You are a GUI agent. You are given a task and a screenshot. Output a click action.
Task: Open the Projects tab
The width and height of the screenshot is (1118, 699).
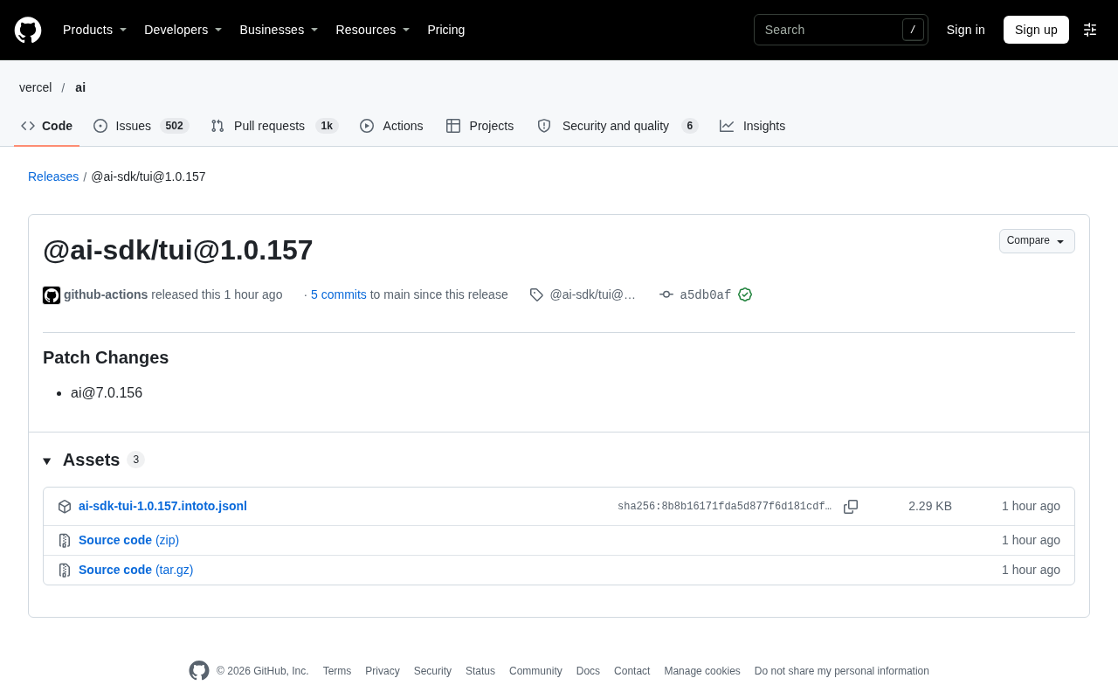pos(480,126)
